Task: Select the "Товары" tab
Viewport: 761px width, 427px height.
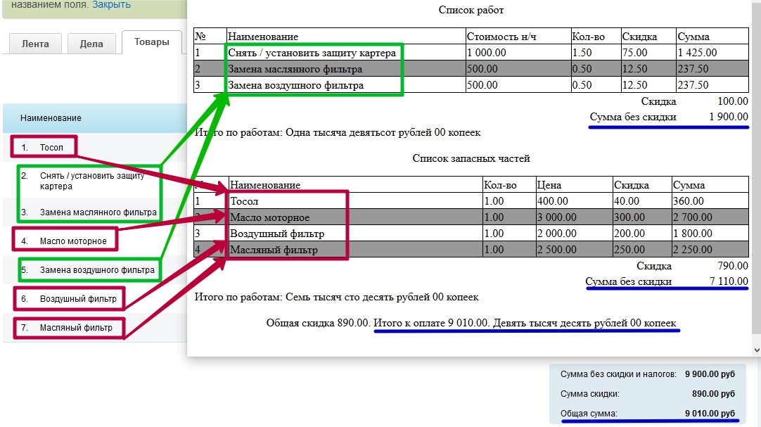Action: [152, 42]
